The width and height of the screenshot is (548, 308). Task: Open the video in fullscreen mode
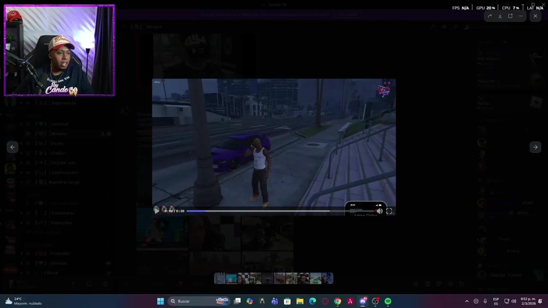389,211
